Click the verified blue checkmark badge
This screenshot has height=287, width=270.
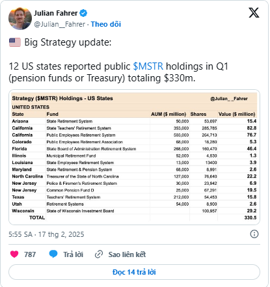pos(83,13)
